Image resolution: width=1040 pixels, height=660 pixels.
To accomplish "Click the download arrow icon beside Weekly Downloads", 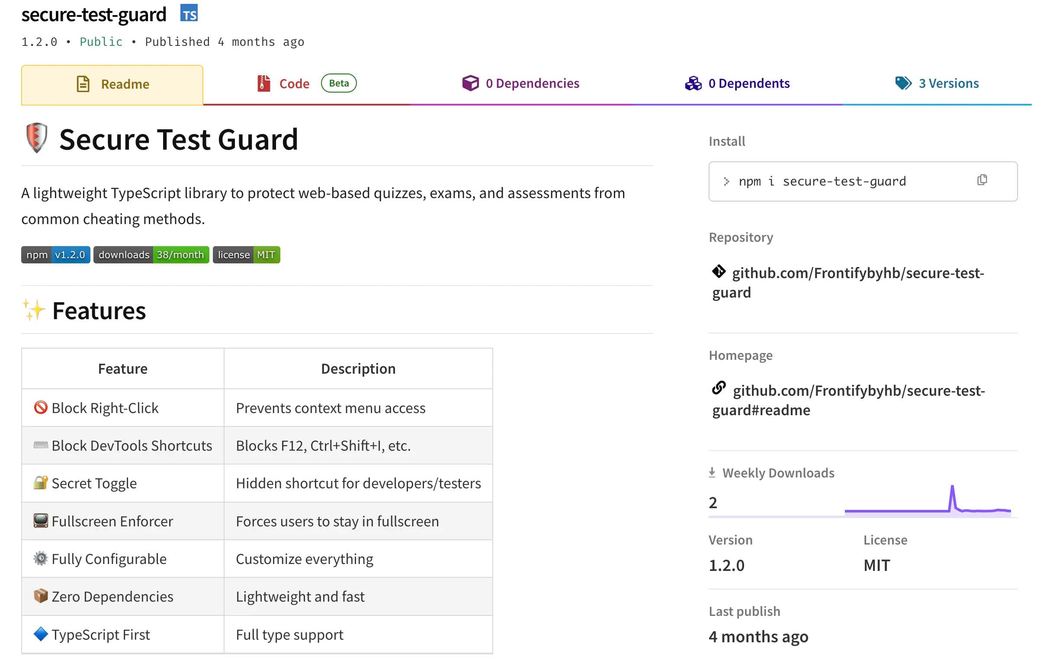I will click(x=712, y=472).
